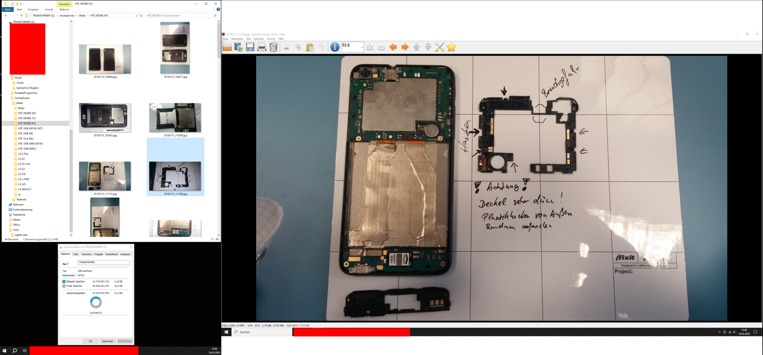Click OK in the TRANSFORMER properties dialog
The width and height of the screenshot is (763, 355).
[91, 341]
